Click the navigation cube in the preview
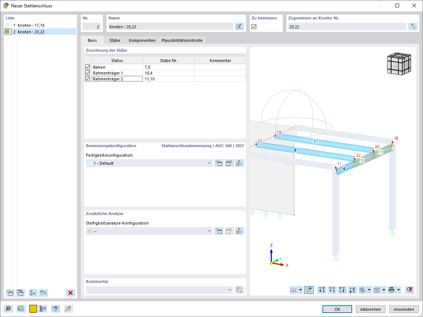The image size is (423, 317). [x=399, y=63]
